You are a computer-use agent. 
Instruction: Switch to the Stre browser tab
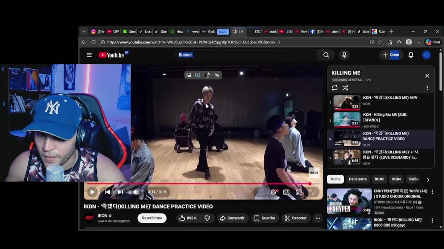[x=130, y=31]
